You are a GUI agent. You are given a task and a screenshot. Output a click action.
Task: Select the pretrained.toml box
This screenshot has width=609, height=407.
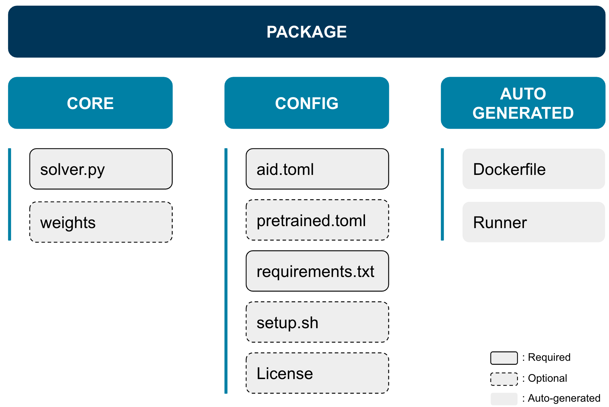[317, 220]
